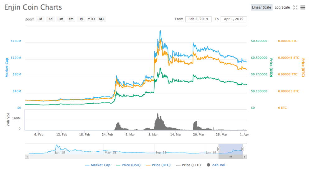Click the $160M market cap axis label
311x169 pixels.
click(x=16, y=41)
